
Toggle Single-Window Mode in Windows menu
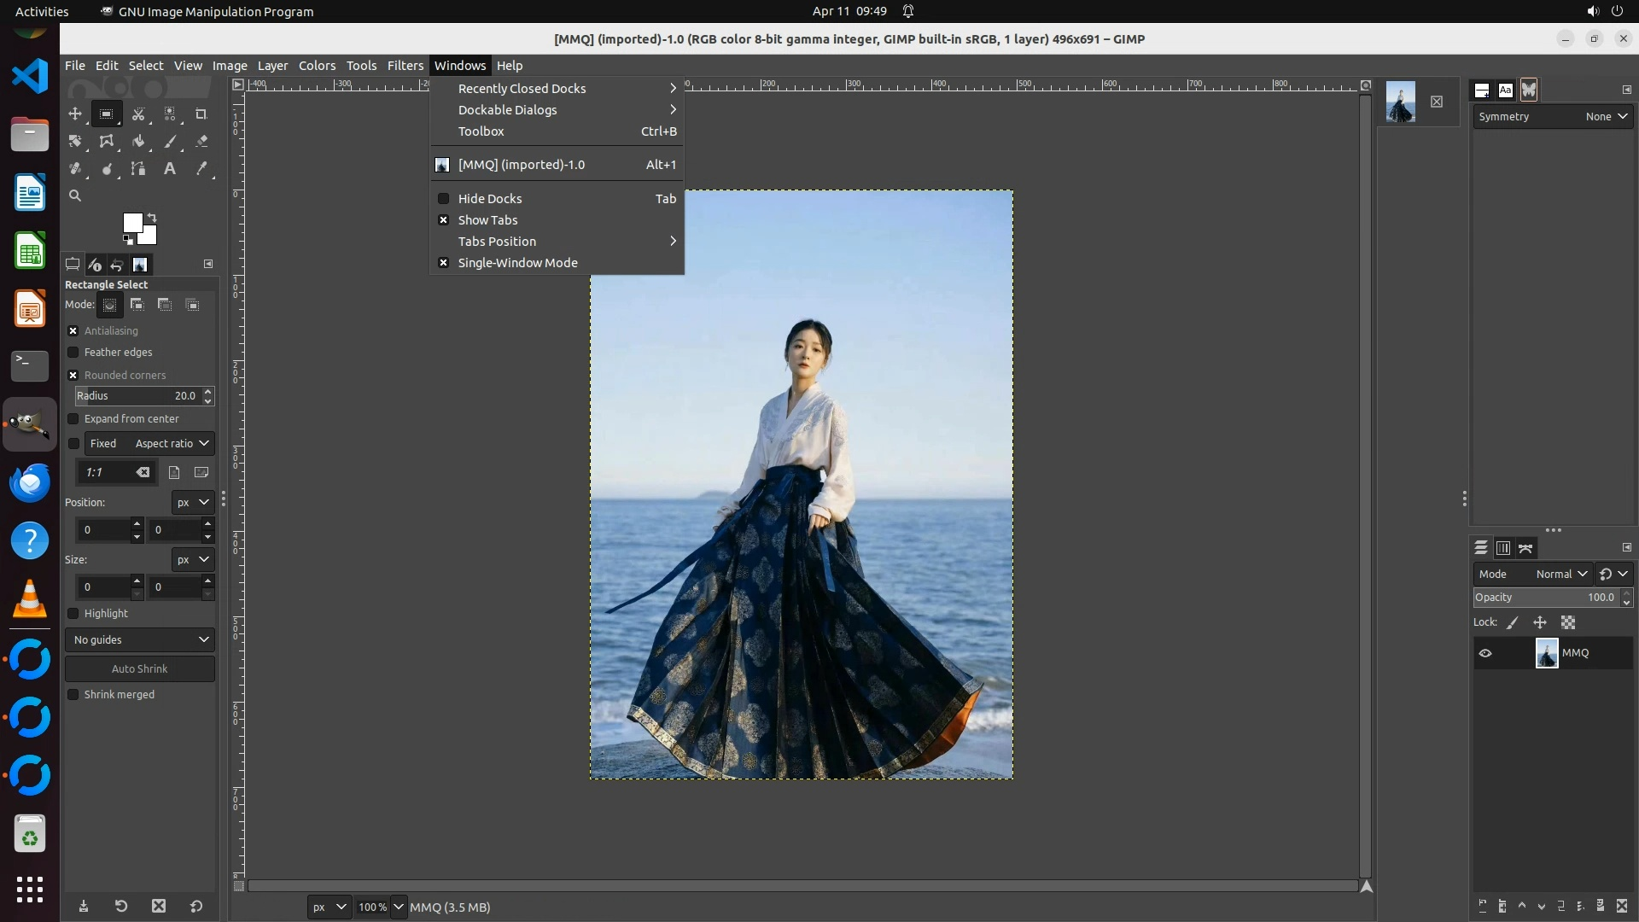pos(517,263)
